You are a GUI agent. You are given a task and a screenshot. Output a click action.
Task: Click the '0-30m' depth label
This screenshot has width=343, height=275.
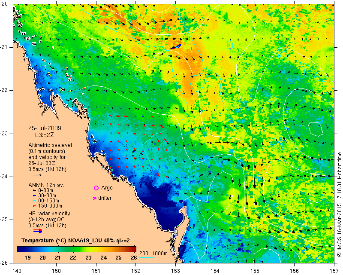coord(45,190)
